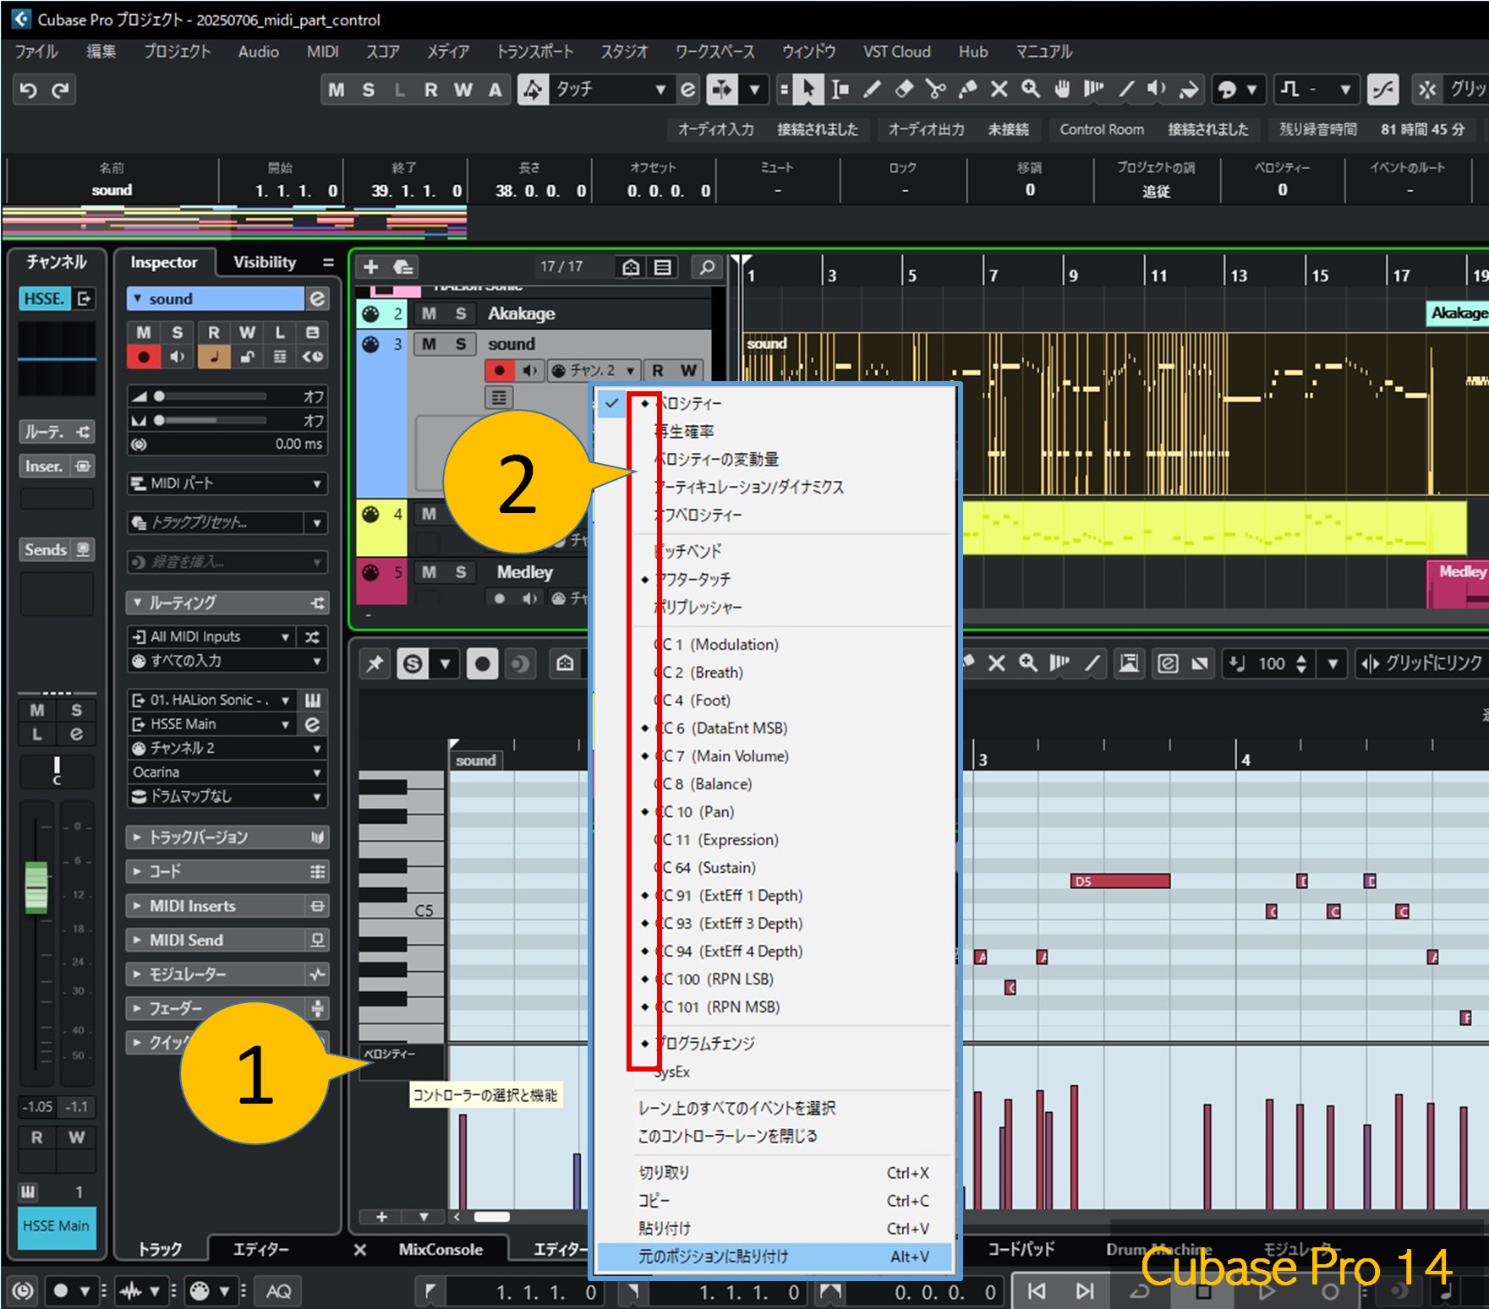Screen dimensions: 1489x1309
Task: Open the lane display button on sound track
Action: tap(500, 397)
